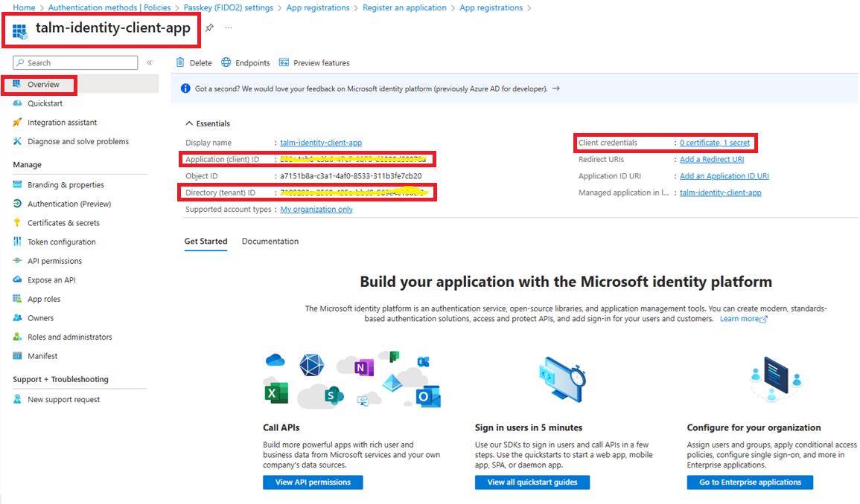Switch to the Documentation tab

click(x=269, y=241)
